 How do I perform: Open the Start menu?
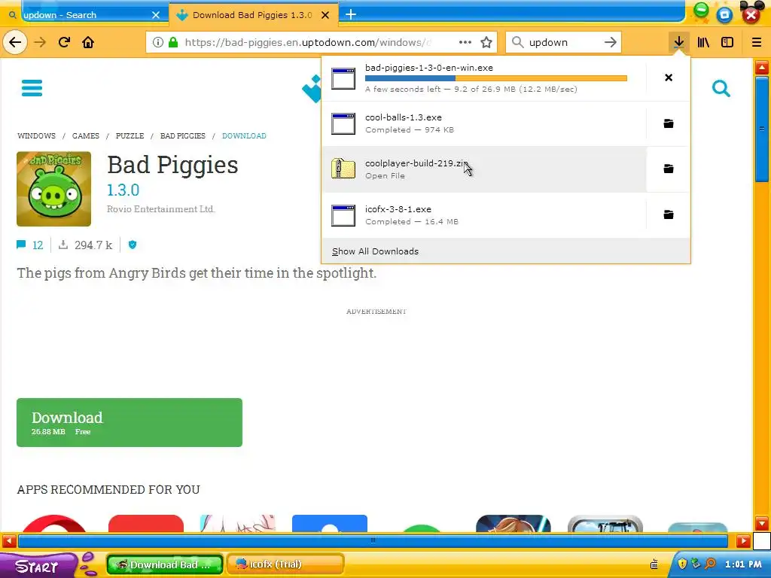[x=38, y=566]
